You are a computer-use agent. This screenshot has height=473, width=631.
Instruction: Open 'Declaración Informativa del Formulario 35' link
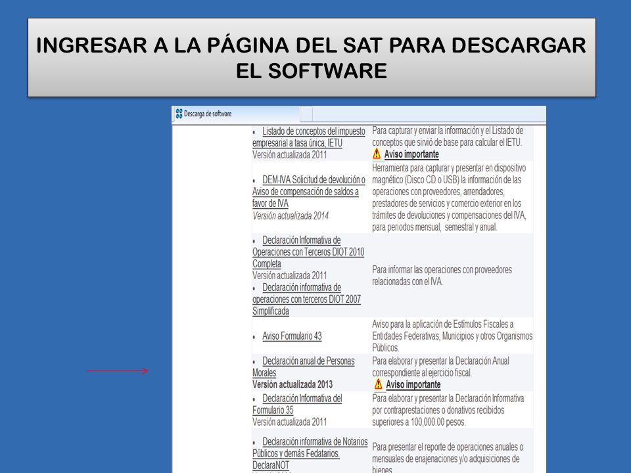click(x=297, y=404)
